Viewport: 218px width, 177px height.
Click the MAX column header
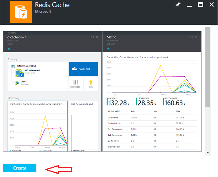[x=178, y=111]
